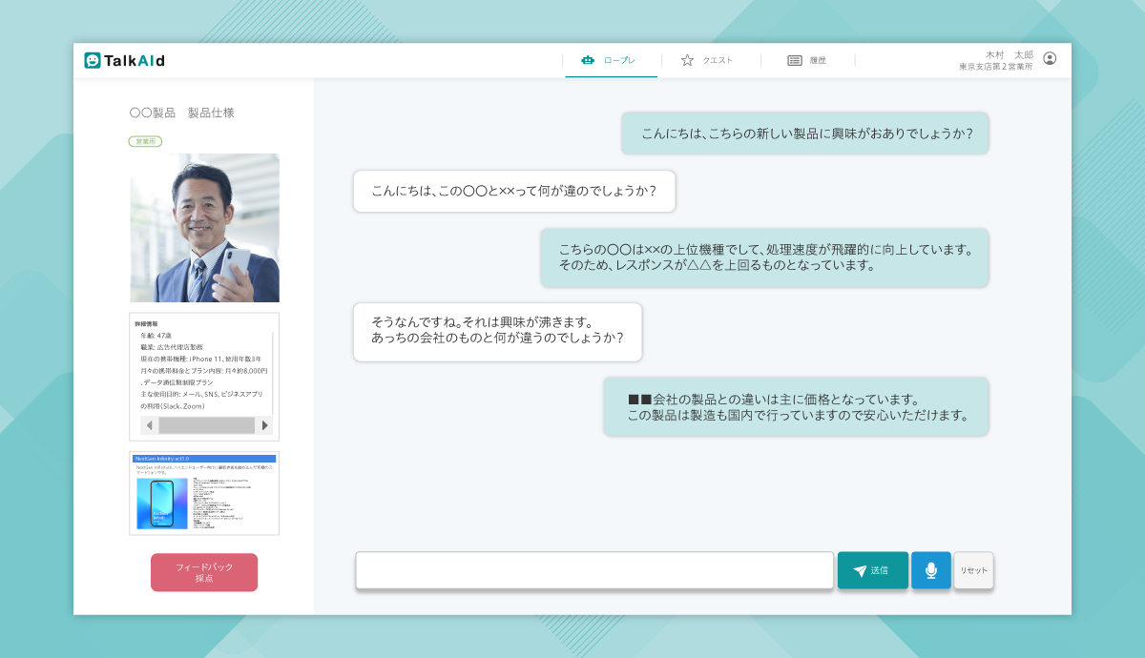Click the user name 木村 太郎
Screen dimensions: 1145x658
point(1009,54)
